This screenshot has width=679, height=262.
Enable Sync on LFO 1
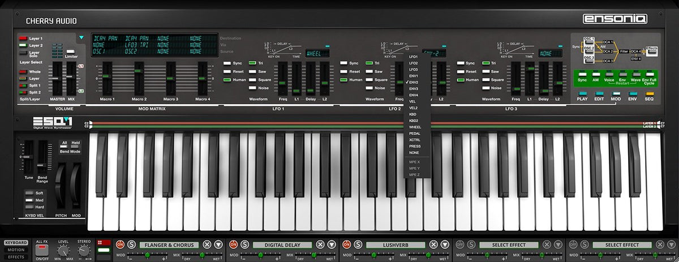[227, 63]
